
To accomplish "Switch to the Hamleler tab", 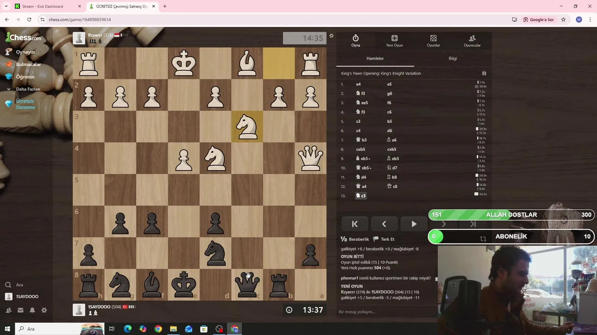I will [375, 59].
